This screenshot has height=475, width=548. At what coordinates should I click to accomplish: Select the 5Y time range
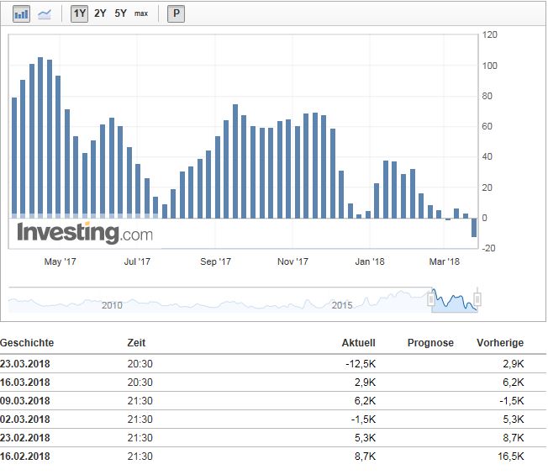(x=121, y=13)
